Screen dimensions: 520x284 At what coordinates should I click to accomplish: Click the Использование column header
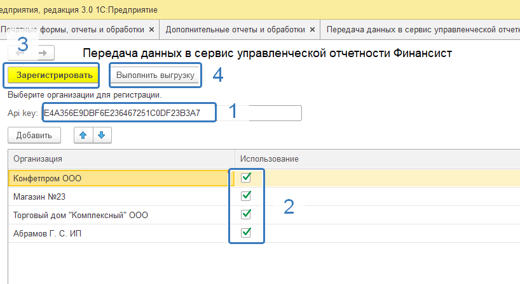(375, 158)
